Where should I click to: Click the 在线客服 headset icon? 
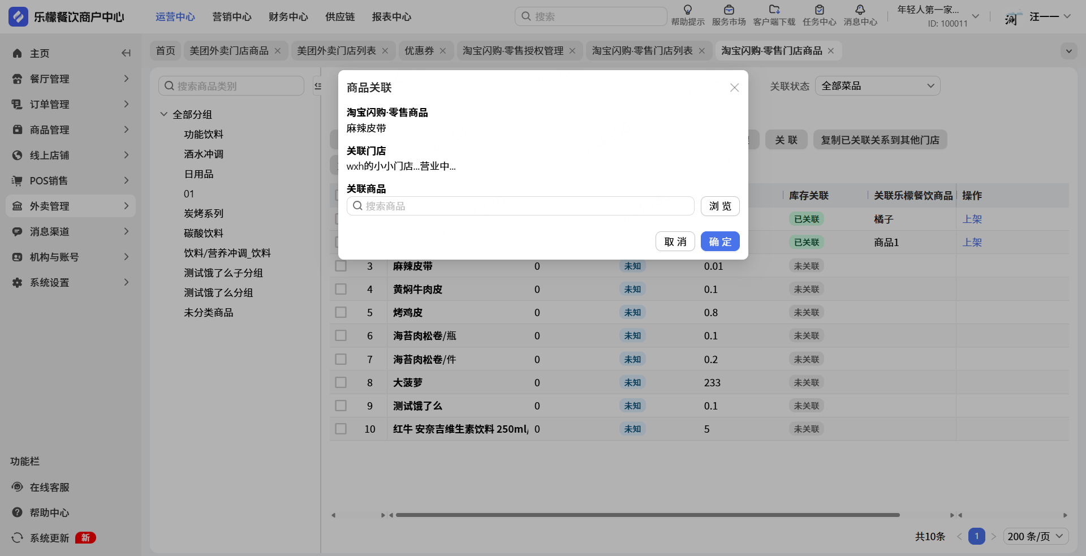(18, 487)
